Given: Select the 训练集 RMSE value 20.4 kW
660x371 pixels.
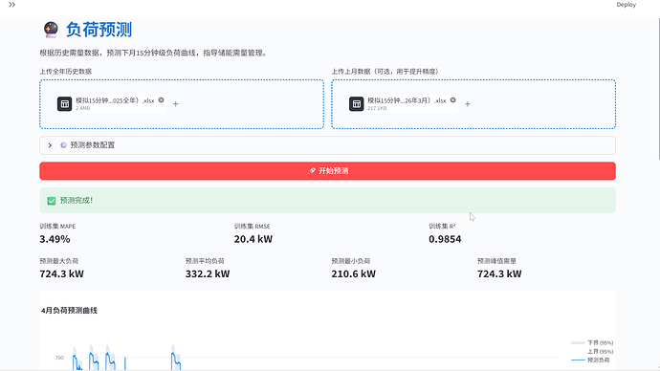Looking at the screenshot, I should [x=253, y=239].
